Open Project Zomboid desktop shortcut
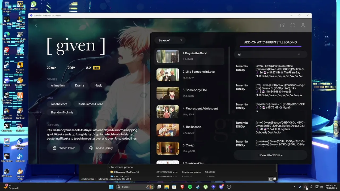The image size is (340, 191). pyautogui.click(x=20, y=113)
